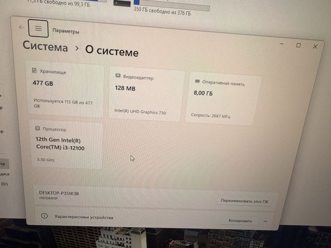Open the Хранилище 477 GB card
Image resolution: width=331 pixels, height=248 pixels.
tap(65, 89)
